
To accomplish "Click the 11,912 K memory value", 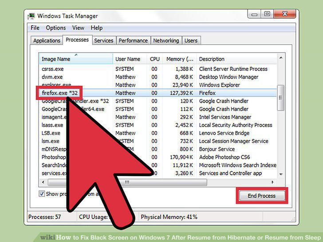I will pyautogui.click(x=183, y=165).
